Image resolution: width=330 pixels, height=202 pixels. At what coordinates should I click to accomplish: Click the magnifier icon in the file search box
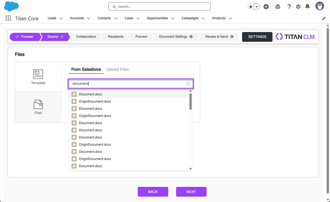pyautogui.click(x=188, y=84)
